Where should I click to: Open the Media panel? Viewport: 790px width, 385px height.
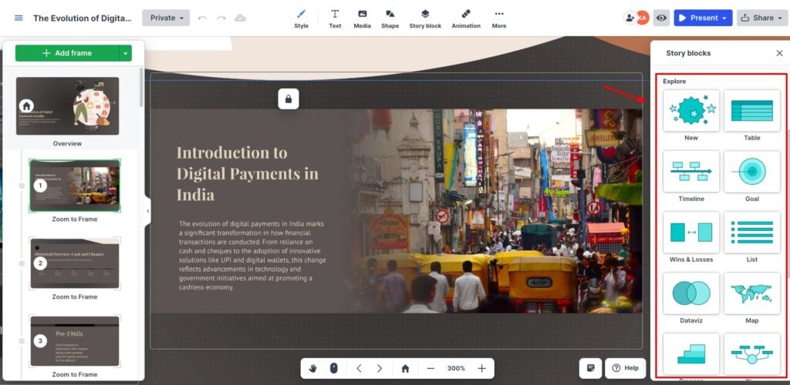(x=362, y=18)
